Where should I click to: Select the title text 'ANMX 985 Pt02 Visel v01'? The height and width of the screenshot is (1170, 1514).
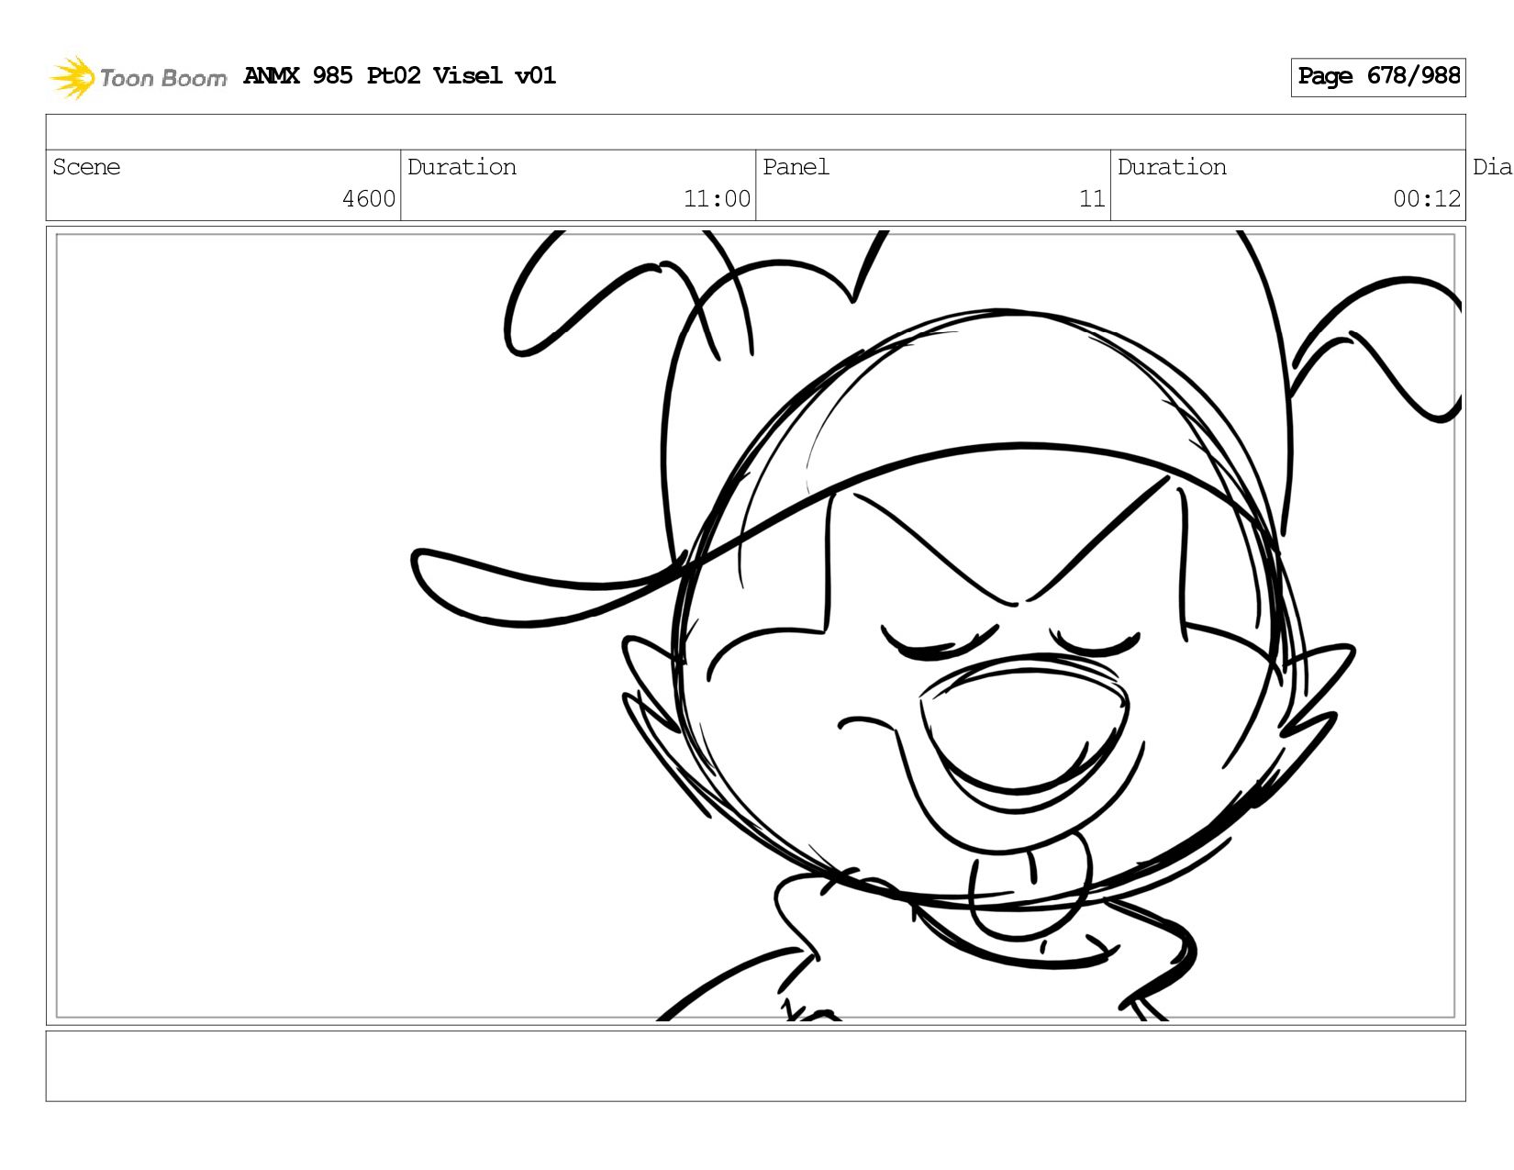tap(400, 76)
